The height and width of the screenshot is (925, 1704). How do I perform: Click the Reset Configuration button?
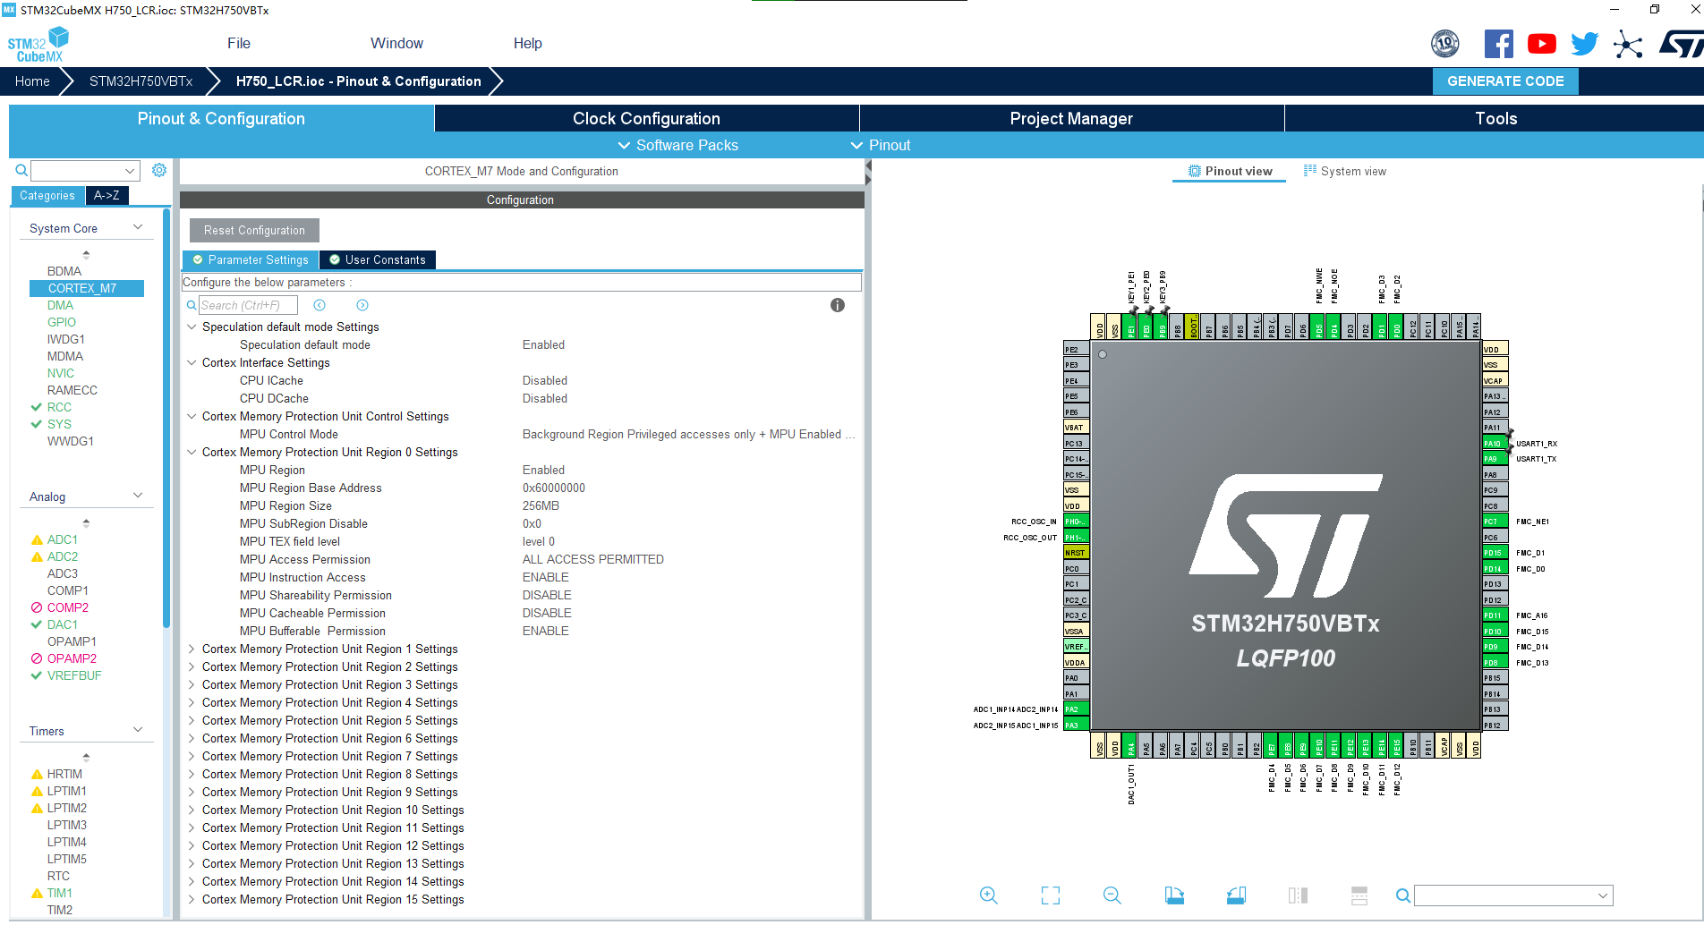coord(253,230)
